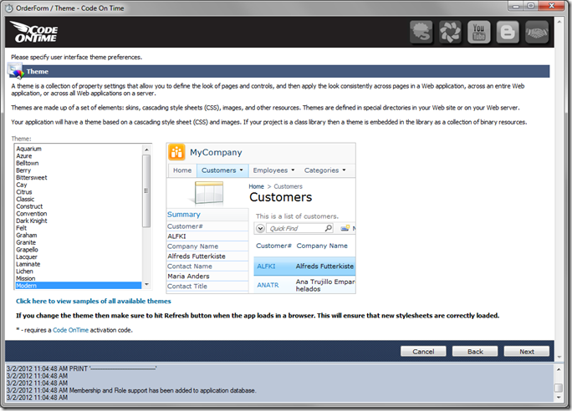Click the Back button
The width and height of the screenshot is (572, 411).
pos(475,351)
